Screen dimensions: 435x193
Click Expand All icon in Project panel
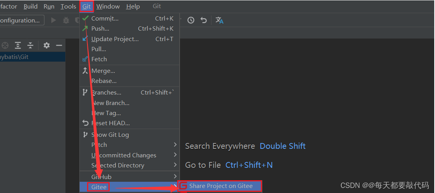[18, 45]
